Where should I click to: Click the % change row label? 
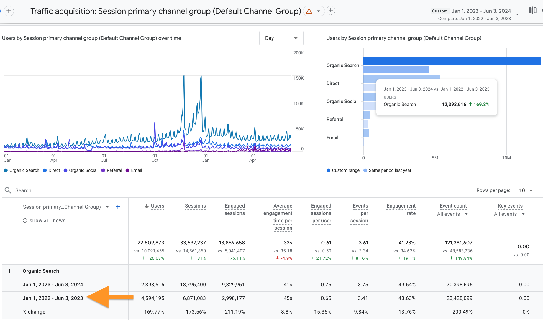pyautogui.click(x=34, y=312)
